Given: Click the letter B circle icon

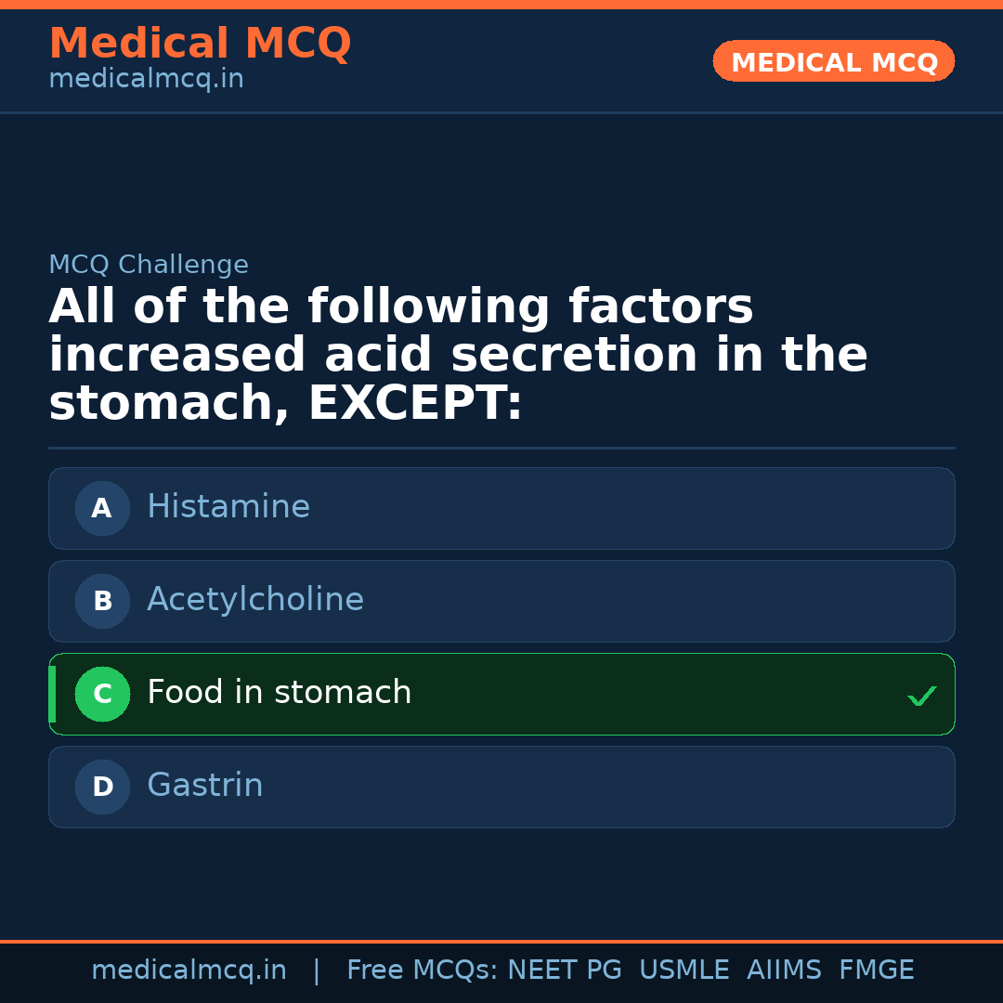Looking at the screenshot, I should pyautogui.click(x=102, y=601).
